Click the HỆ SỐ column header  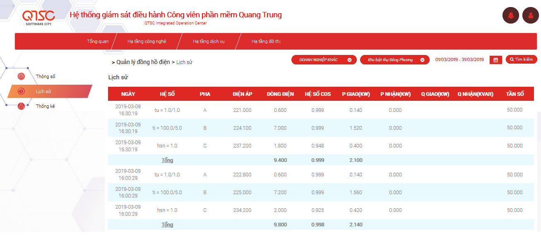pyautogui.click(x=167, y=94)
